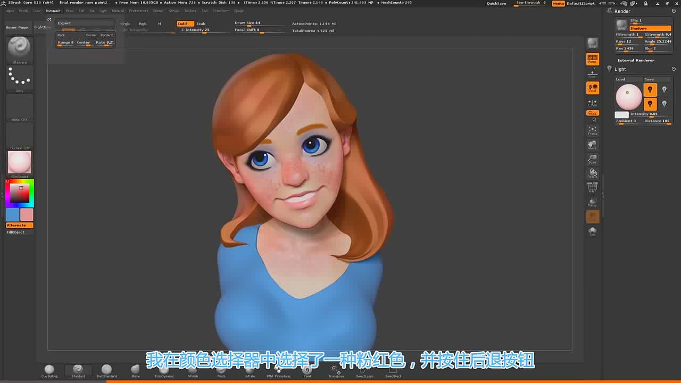The image size is (681, 383).
Task: Pick the Transpose tool
Action: pos(336,370)
